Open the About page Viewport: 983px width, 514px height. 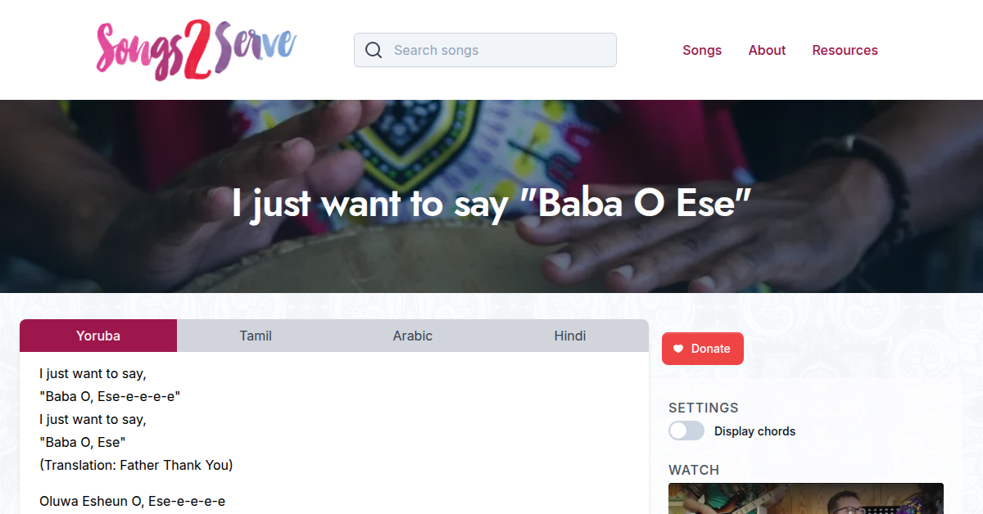click(767, 50)
